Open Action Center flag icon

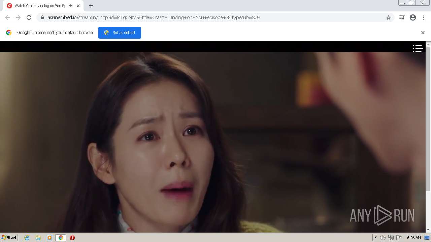(x=399, y=238)
